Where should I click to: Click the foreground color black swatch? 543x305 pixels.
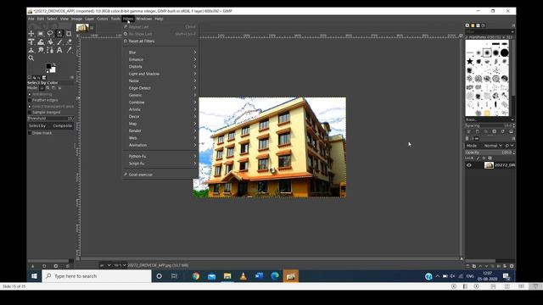pos(49,66)
